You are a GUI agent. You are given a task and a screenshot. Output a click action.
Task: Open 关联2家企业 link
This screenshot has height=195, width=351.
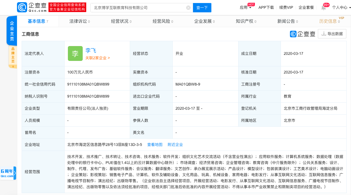pos(97,58)
